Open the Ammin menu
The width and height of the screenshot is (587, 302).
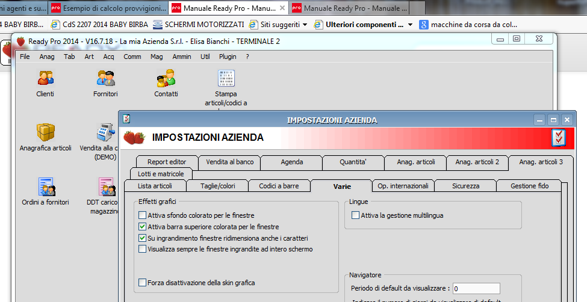tap(182, 57)
